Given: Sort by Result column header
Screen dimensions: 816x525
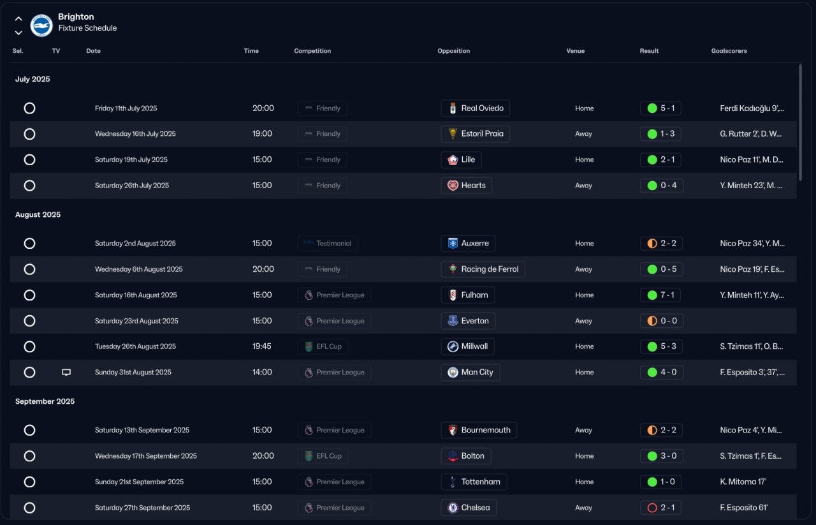Looking at the screenshot, I should point(649,51).
